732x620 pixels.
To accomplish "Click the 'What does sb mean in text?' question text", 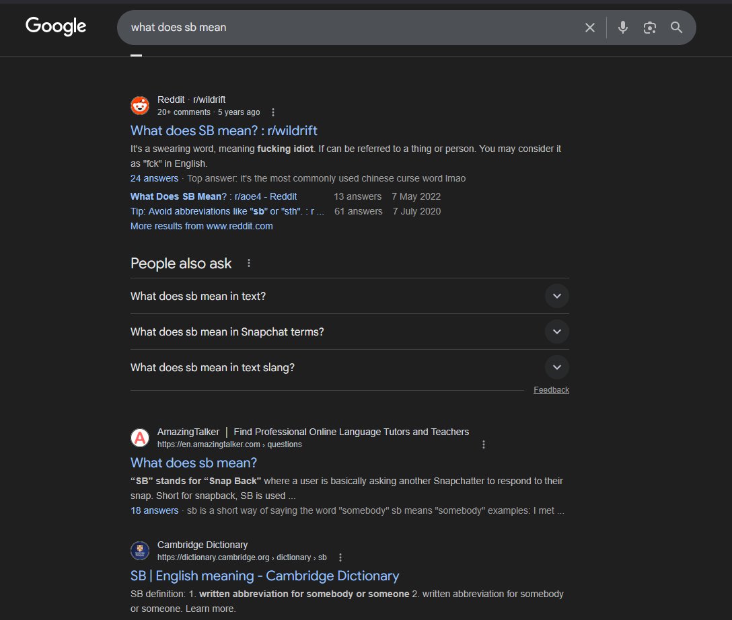I will tap(198, 297).
